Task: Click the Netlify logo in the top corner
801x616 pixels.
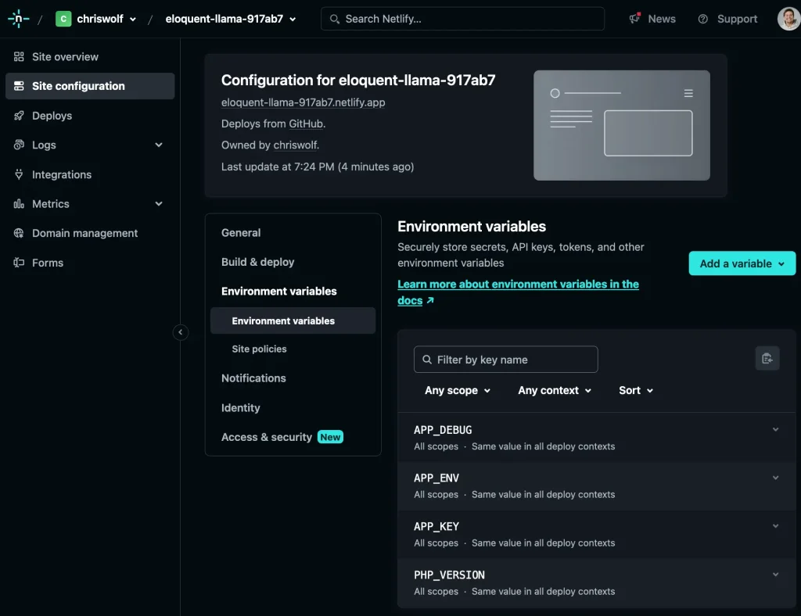Action: (17, 18)
